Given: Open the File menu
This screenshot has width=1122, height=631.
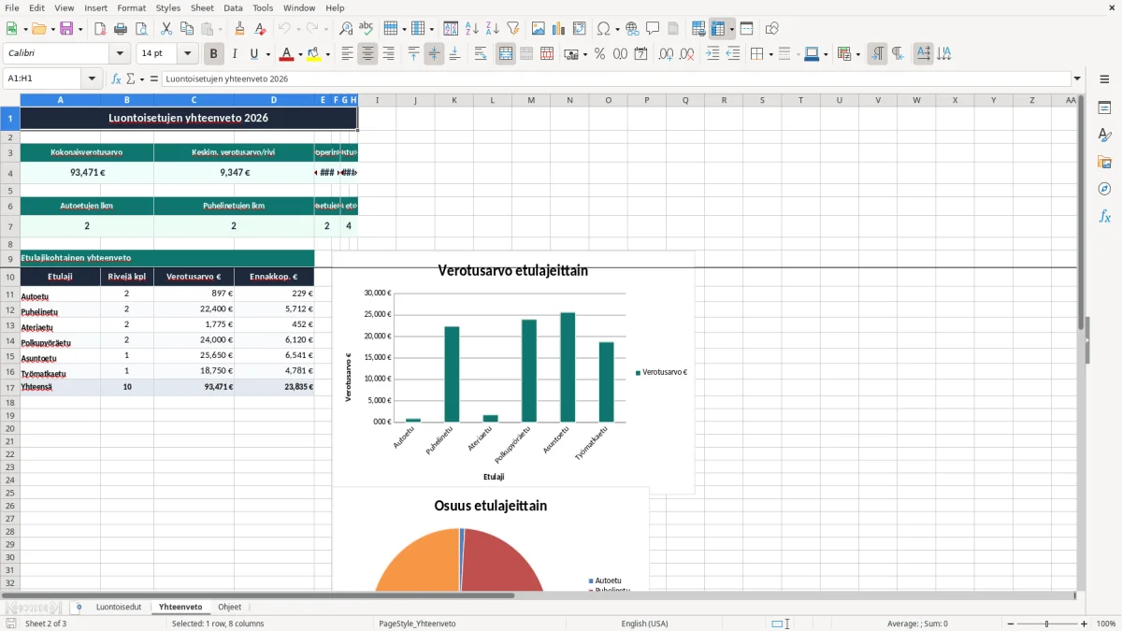Looking at the screenshot, I should [12, 7].
